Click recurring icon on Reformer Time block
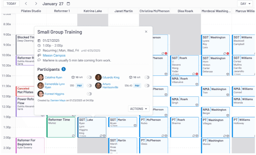This screenshot has height=155, width=256. pyautogui.click(x=73, y=135)
